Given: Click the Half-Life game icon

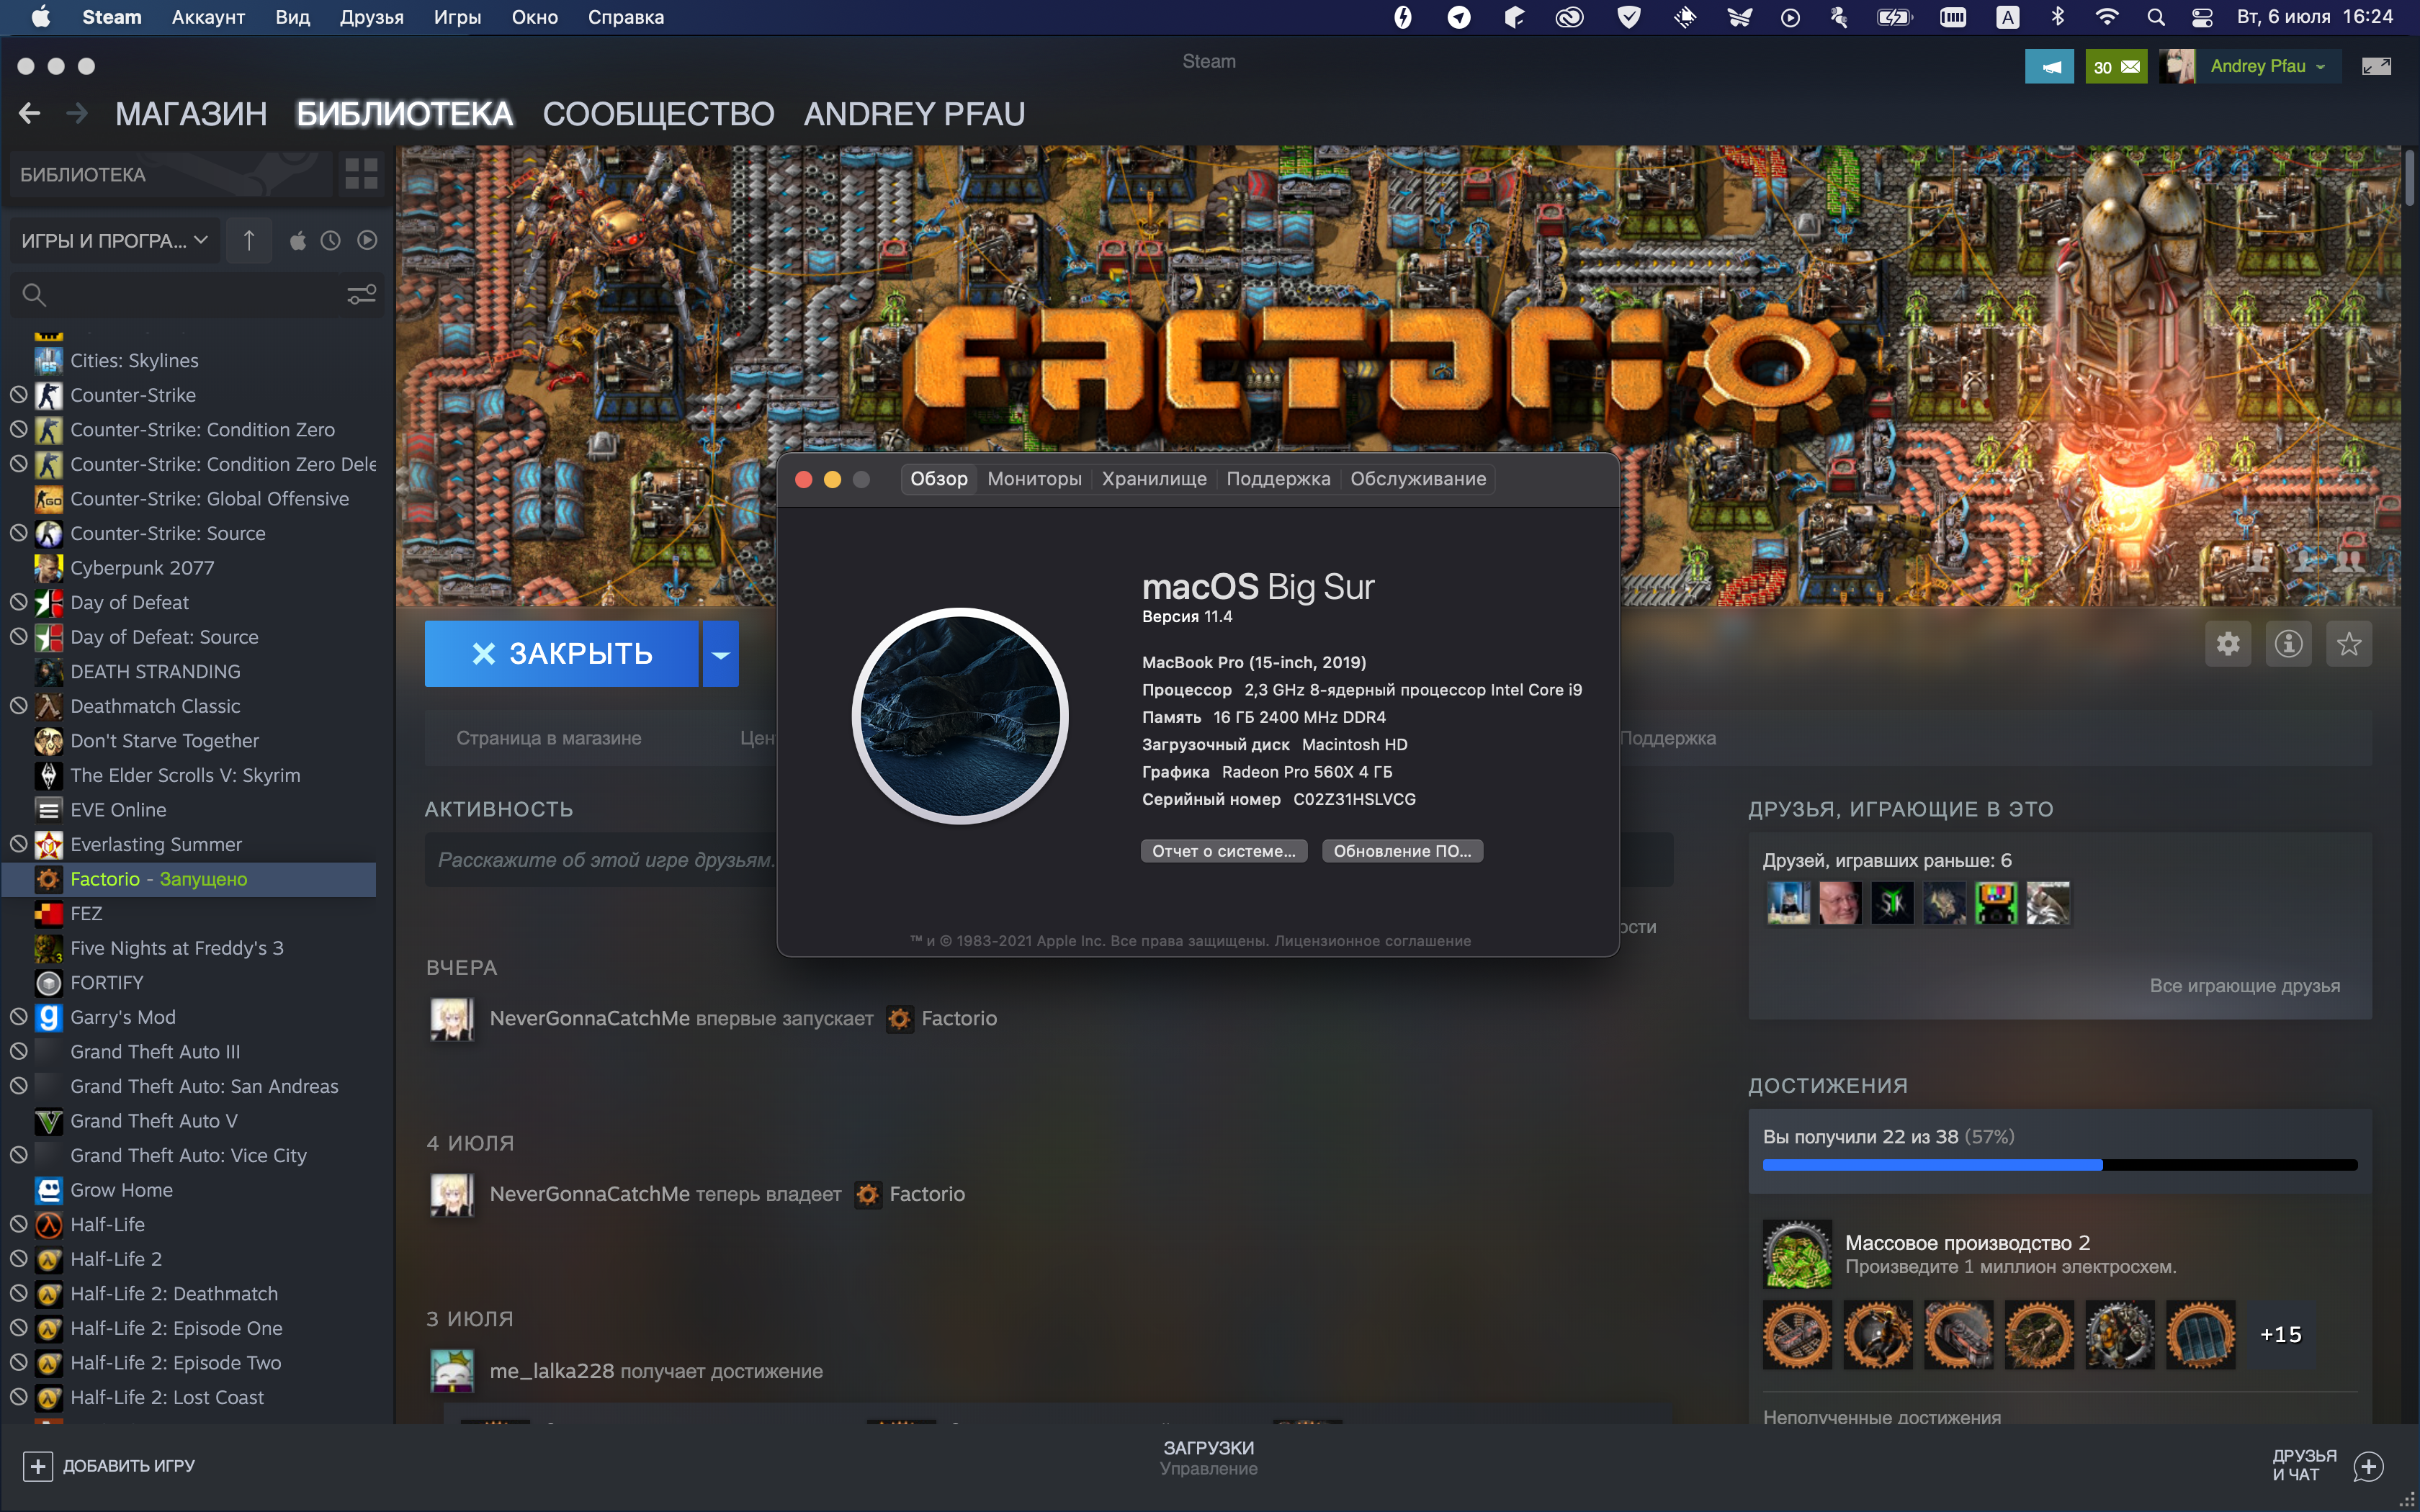Looking at the screenshot, I should pos(48,1225).
